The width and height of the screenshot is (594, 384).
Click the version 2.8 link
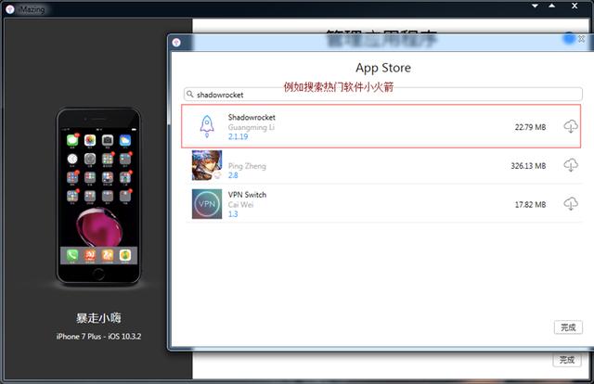point(233,175)
